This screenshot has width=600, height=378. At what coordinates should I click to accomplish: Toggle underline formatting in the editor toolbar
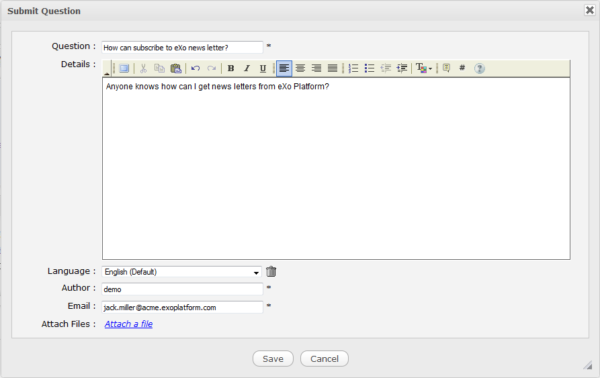click(263, 68)
